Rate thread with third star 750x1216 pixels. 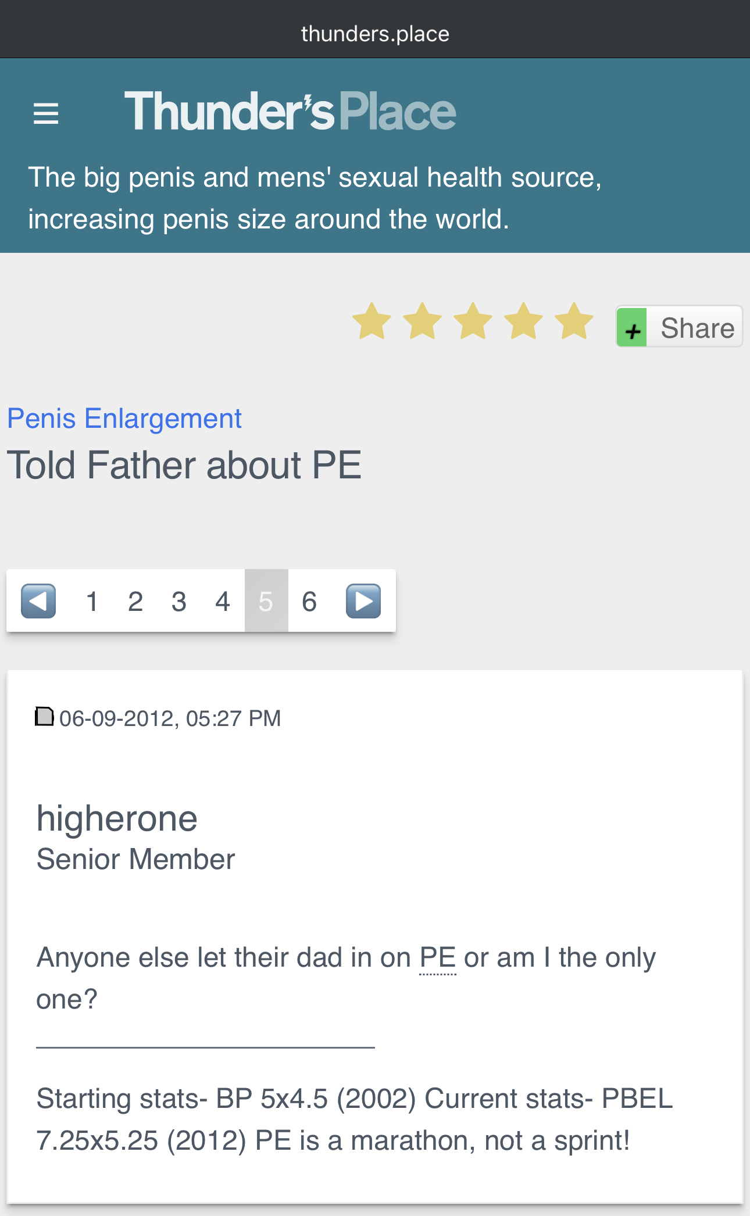tap(473, 321)
